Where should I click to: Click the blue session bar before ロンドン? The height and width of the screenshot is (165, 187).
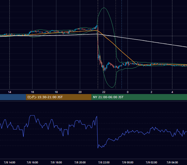(x=13, y=97)
